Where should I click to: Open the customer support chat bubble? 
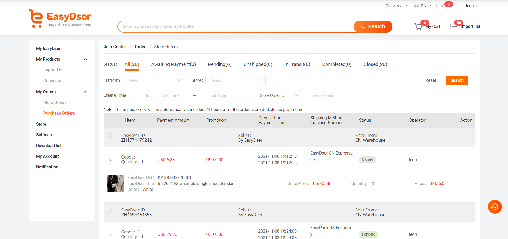pos(495,207)
